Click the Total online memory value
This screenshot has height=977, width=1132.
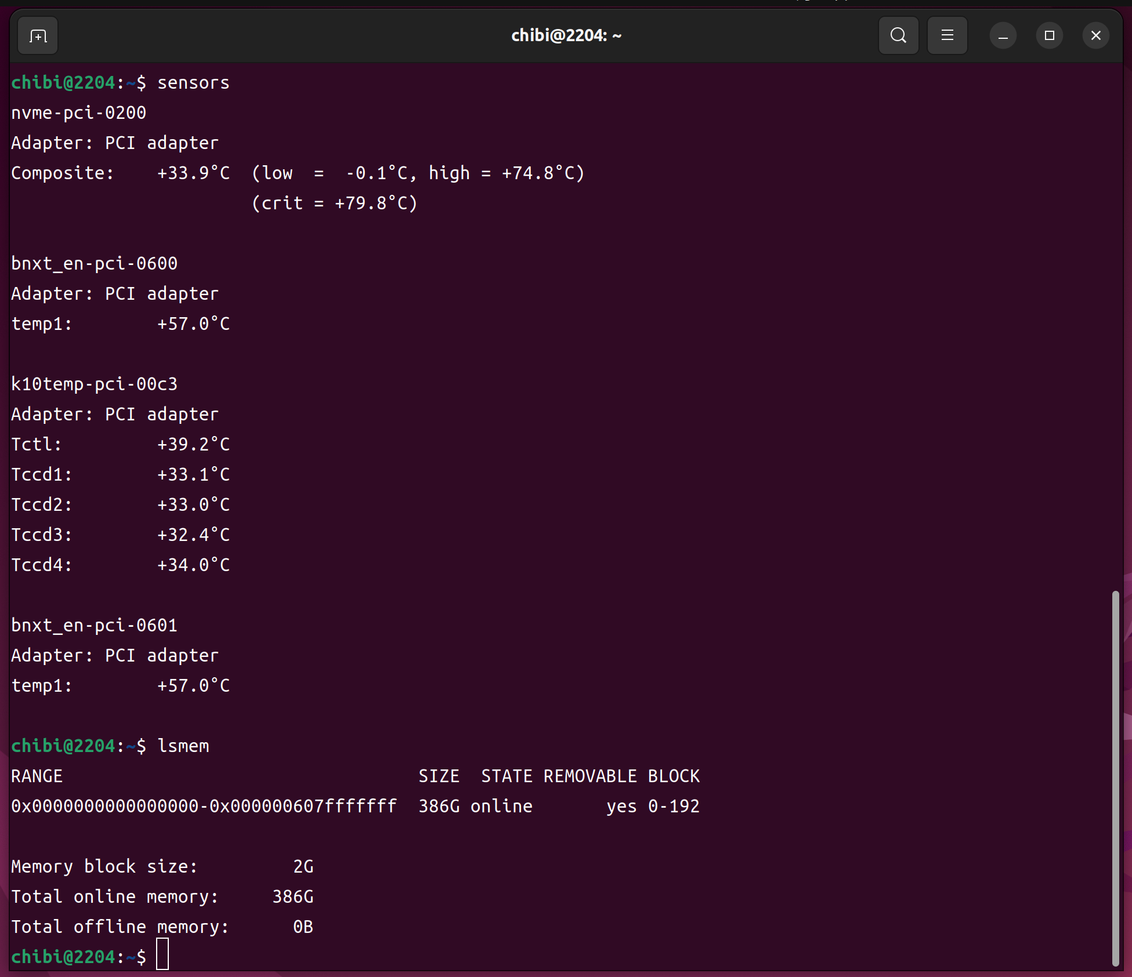293,897
